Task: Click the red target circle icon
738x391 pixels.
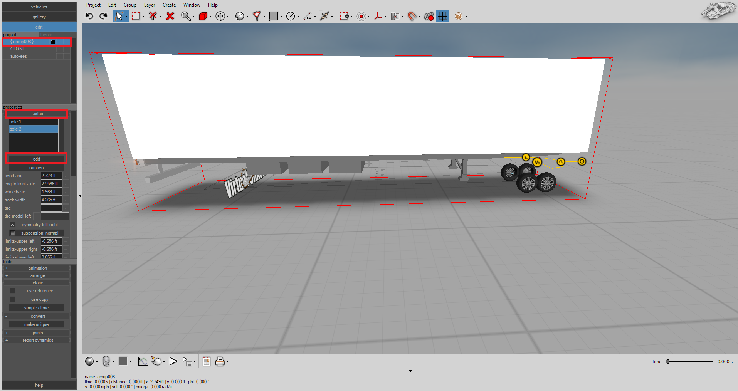Action: pyautogui.click(x=361, y=16)
